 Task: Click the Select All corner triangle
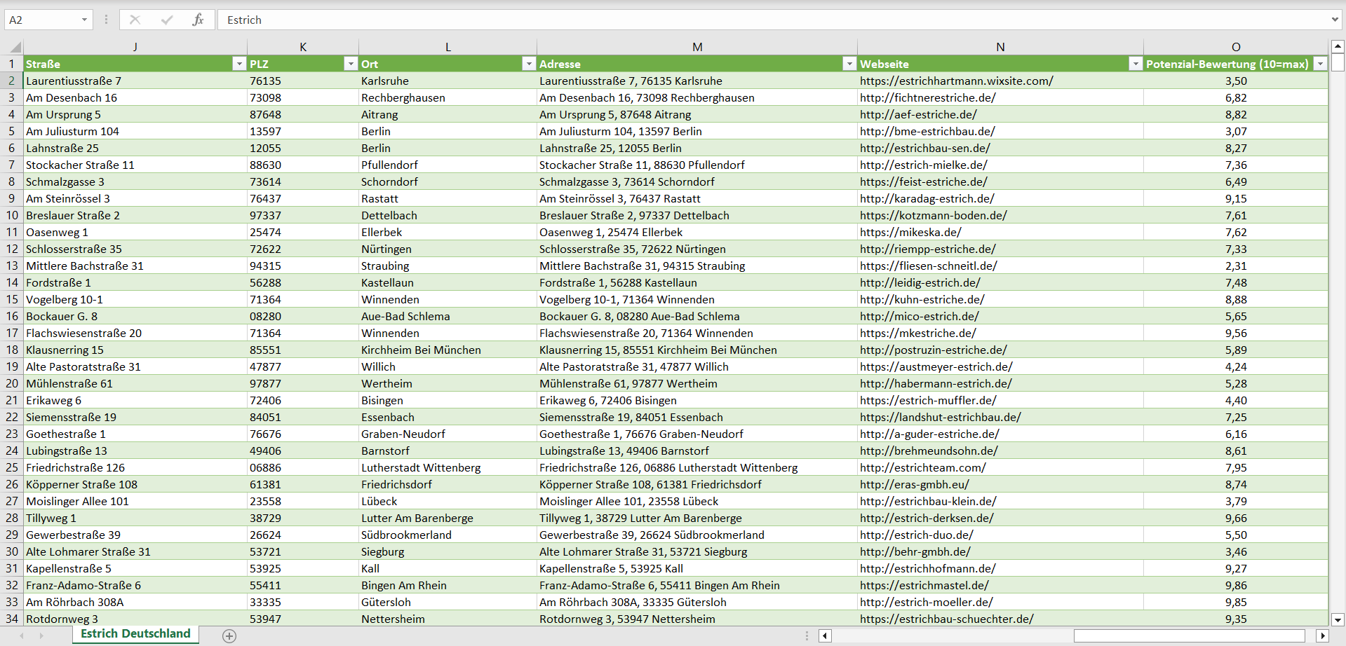(15, 48)
